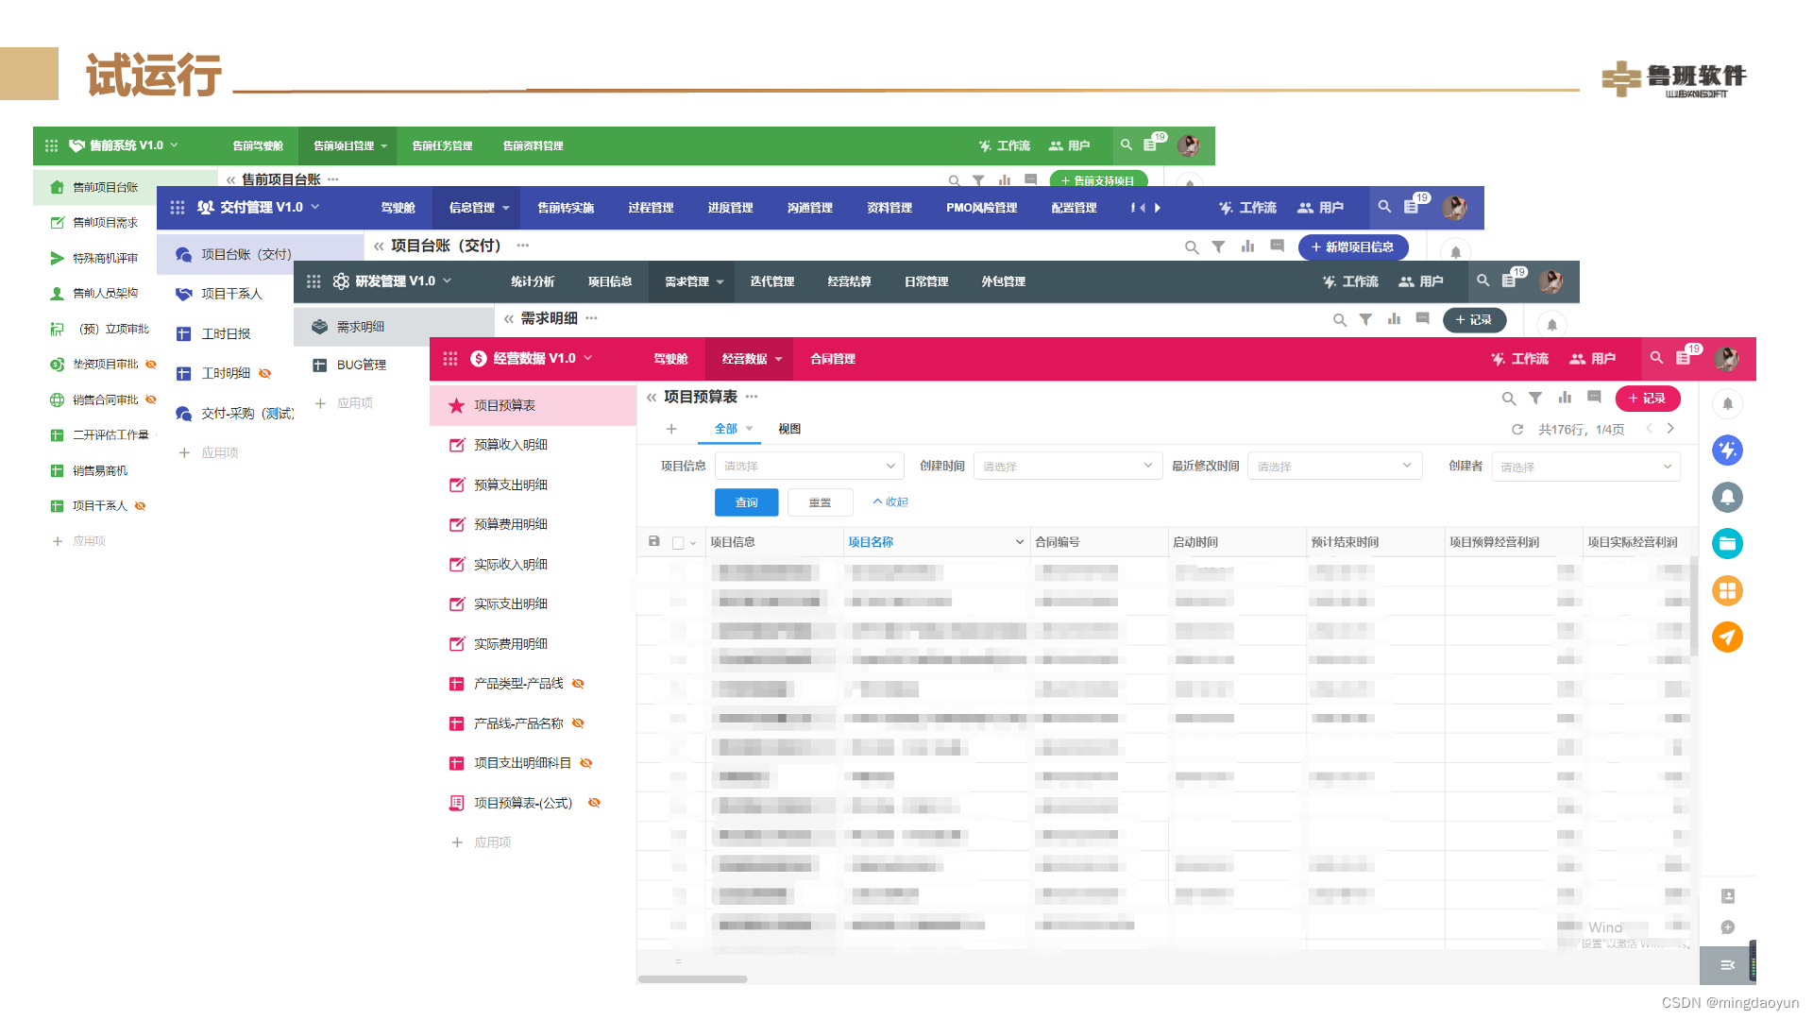Click the red + 记录 button
Viewport: 1813px width, 1020px height.
(1647, 399)
